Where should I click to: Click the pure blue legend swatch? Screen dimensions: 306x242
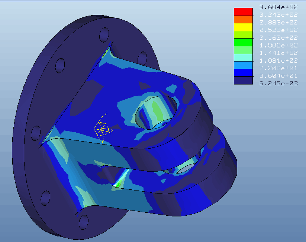point(244,73)
